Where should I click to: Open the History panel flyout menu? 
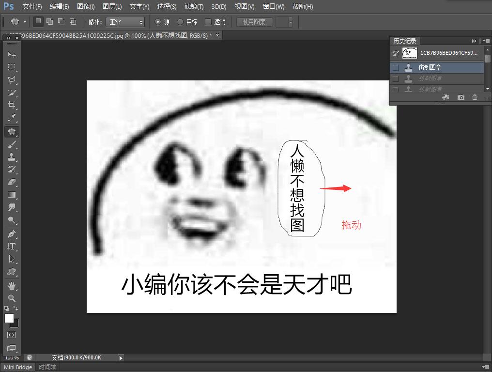(486, 41)
